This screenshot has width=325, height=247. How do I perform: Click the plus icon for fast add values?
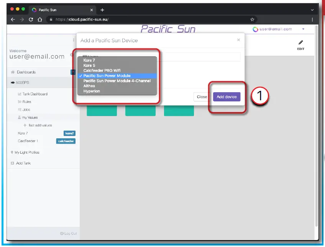click(25, 125)
